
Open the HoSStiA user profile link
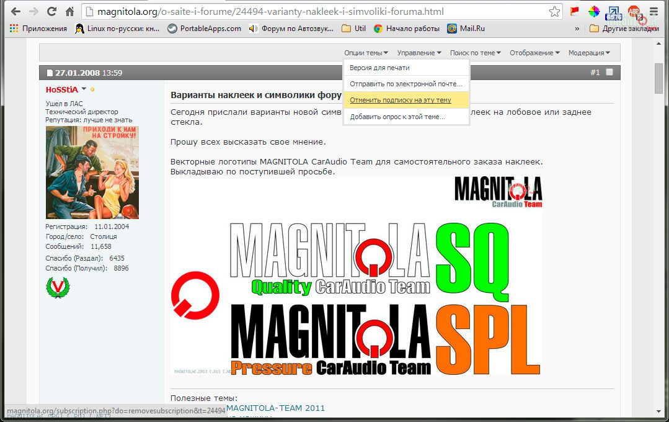pos(62,90)
